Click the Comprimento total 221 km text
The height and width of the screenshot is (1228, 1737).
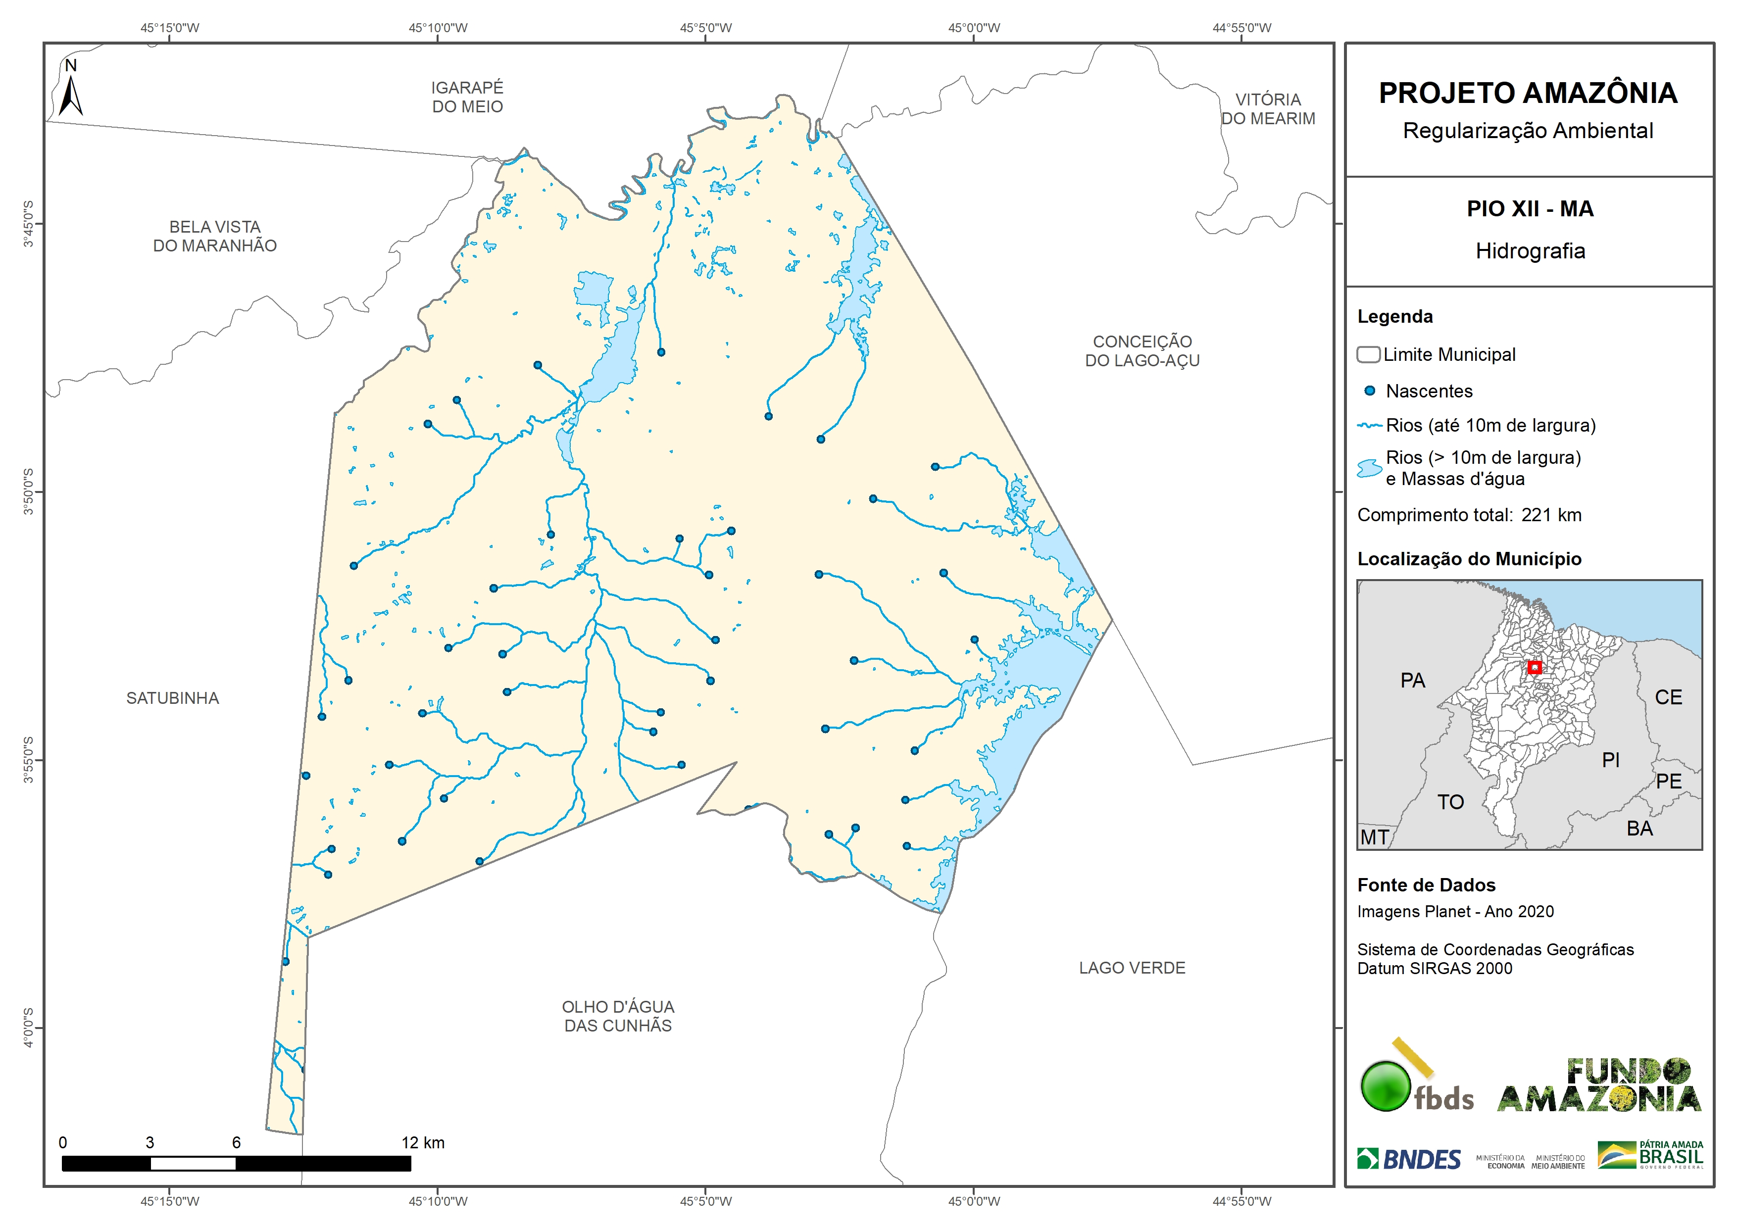tap(1469, 515)
